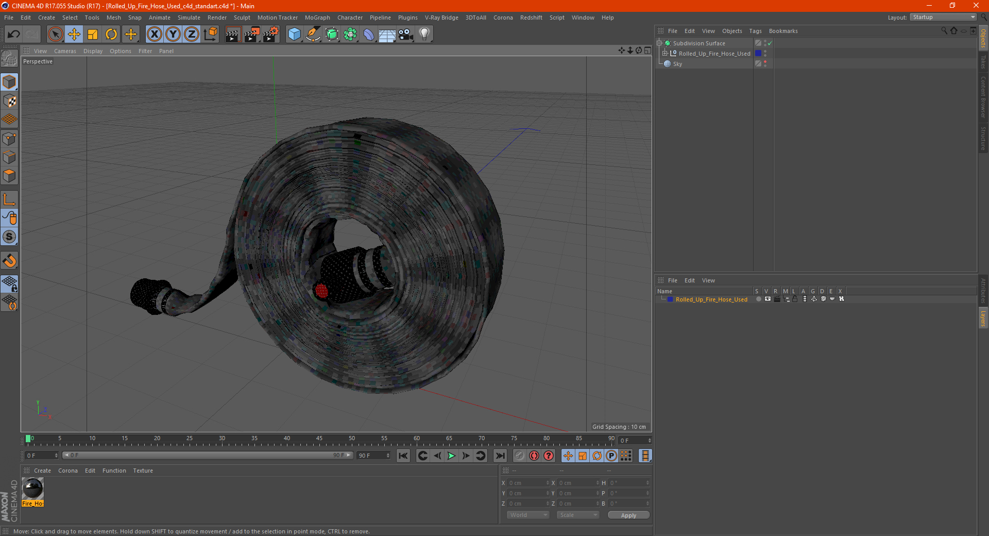
Task: Open the Simulate menu
Action: coord(189,18)
